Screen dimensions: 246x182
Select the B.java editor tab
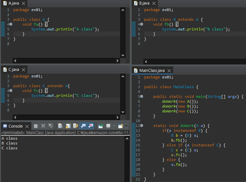144,3
